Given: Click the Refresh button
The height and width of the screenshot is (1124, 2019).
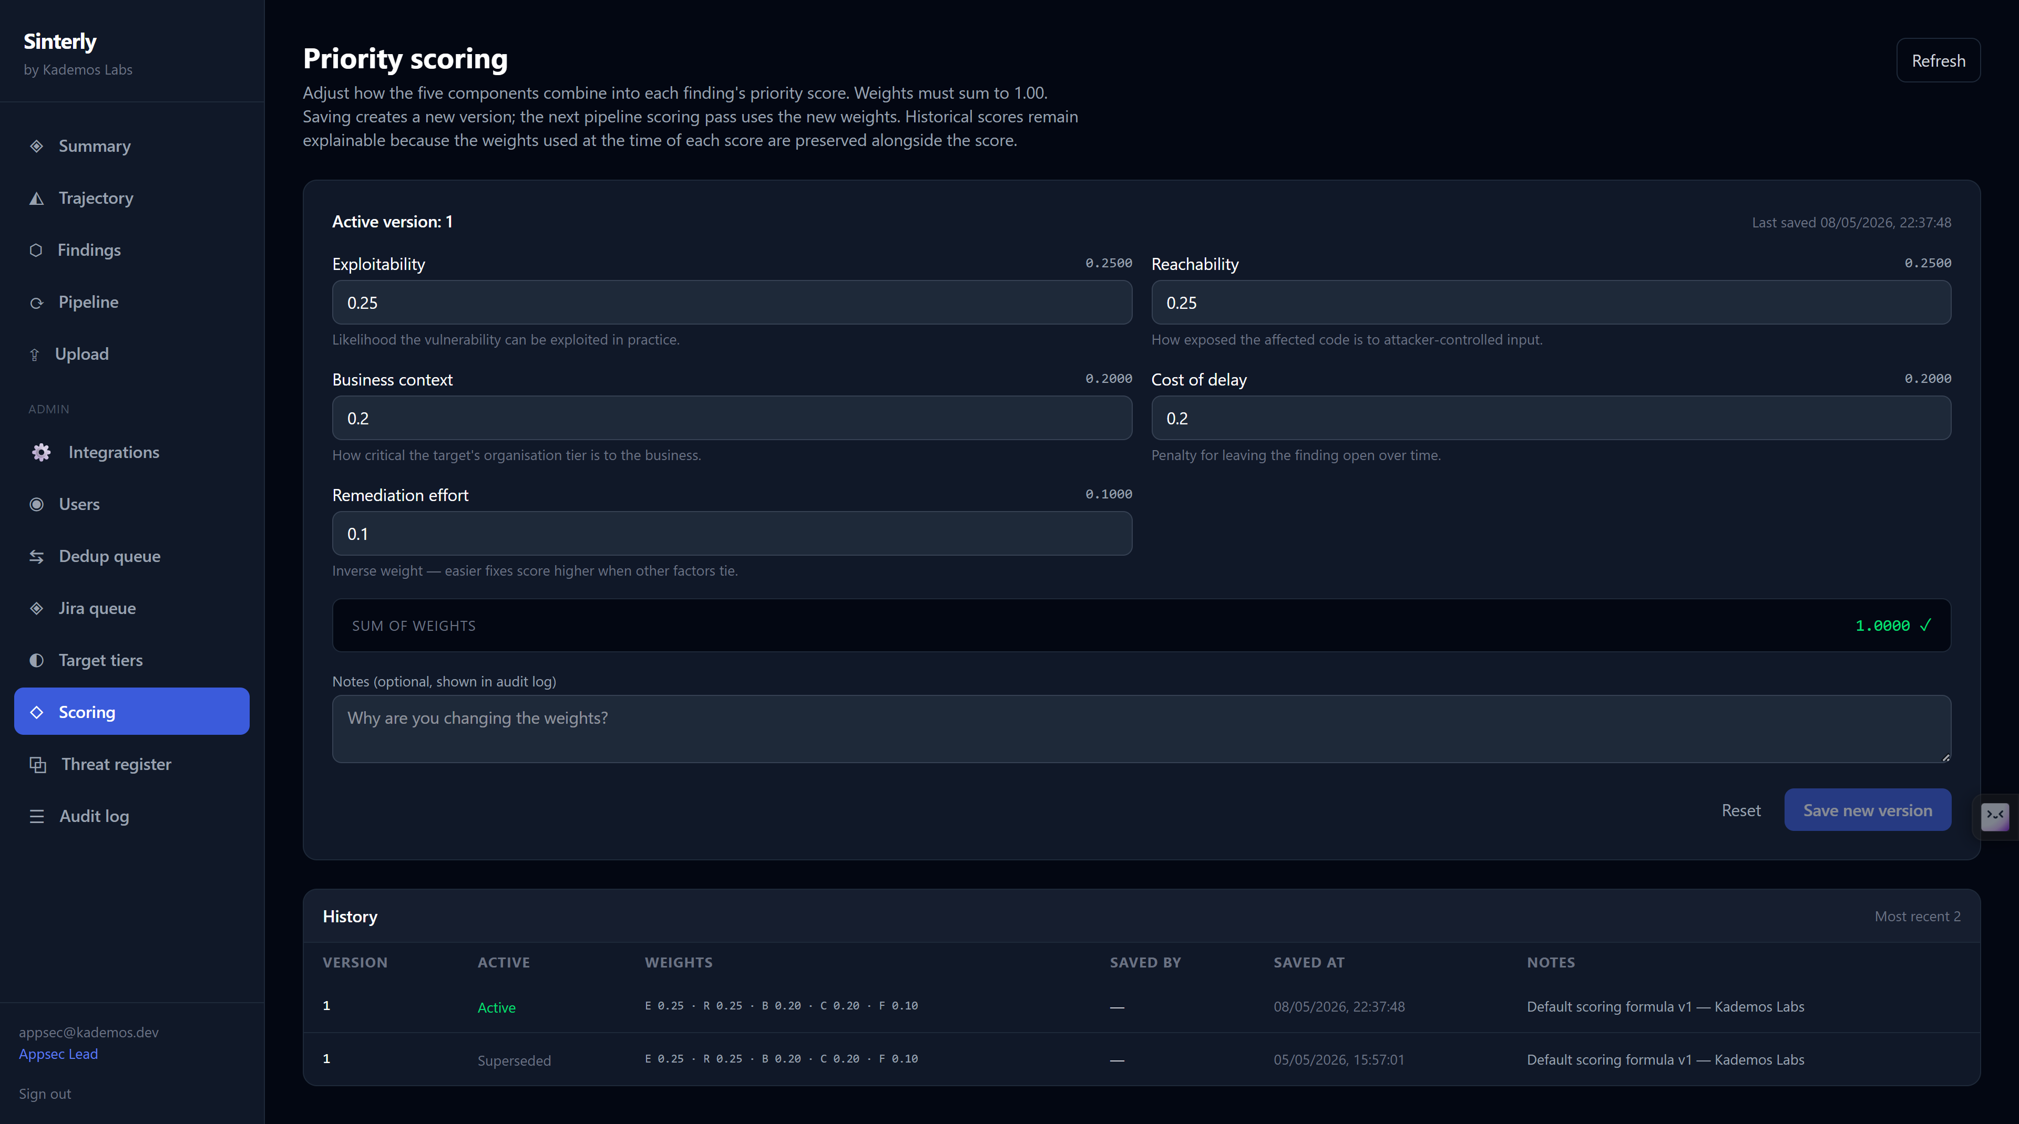Looking at the screenshot, I should pos(1938,60).
